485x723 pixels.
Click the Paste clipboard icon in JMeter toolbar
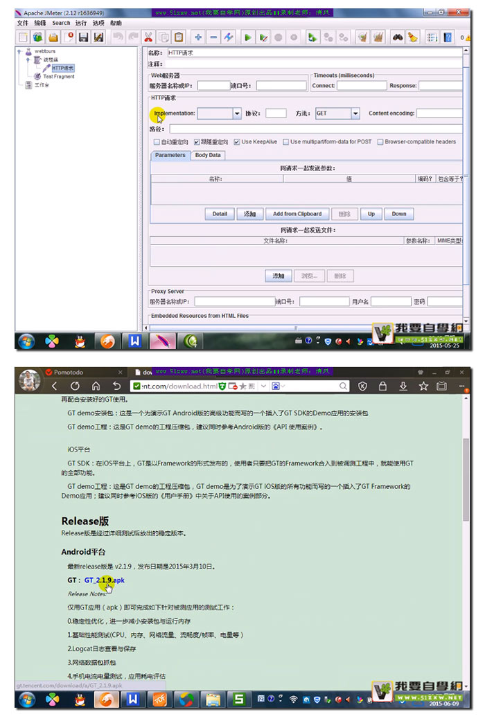point(179,37)
